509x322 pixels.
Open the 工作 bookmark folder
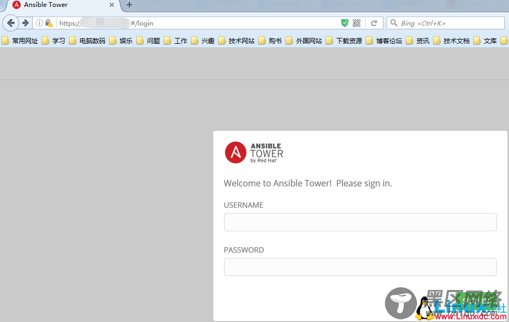coord(176,41)
